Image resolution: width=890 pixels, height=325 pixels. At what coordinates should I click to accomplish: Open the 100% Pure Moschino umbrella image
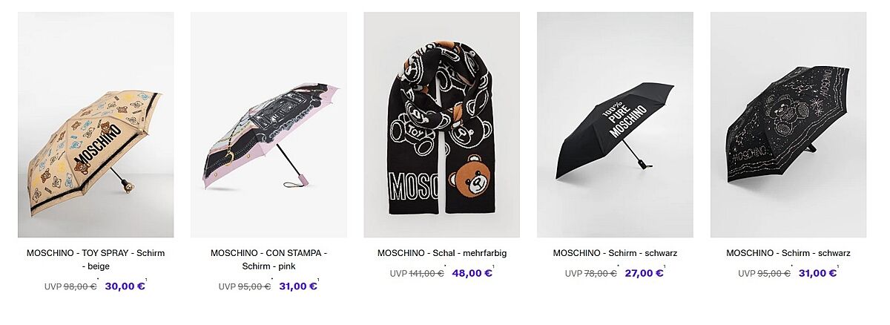pos(615,125)
